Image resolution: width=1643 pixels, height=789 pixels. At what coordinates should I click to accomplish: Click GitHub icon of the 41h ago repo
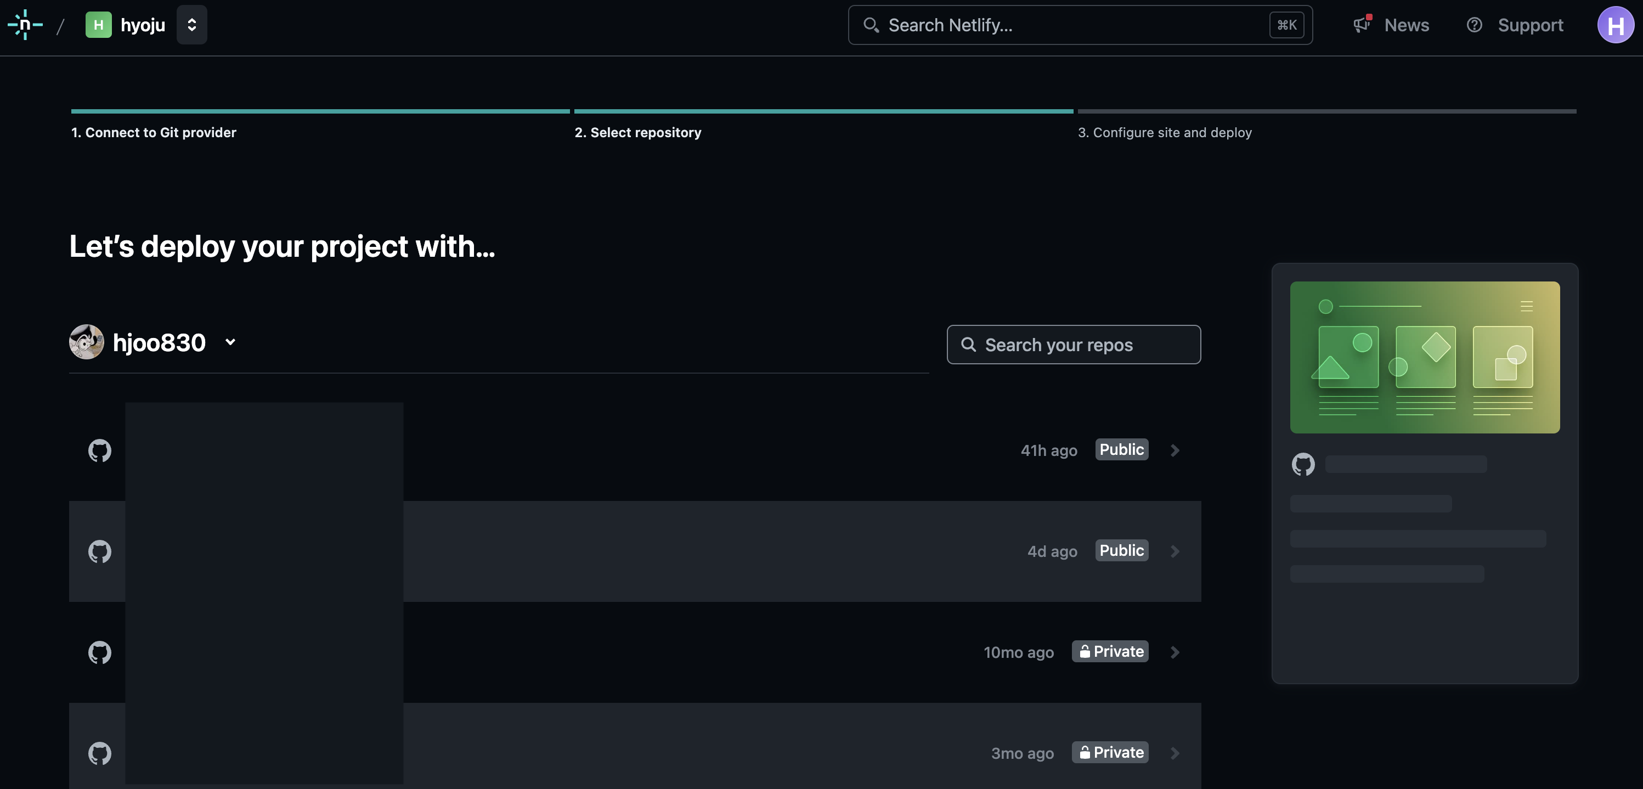coord(99,450)
